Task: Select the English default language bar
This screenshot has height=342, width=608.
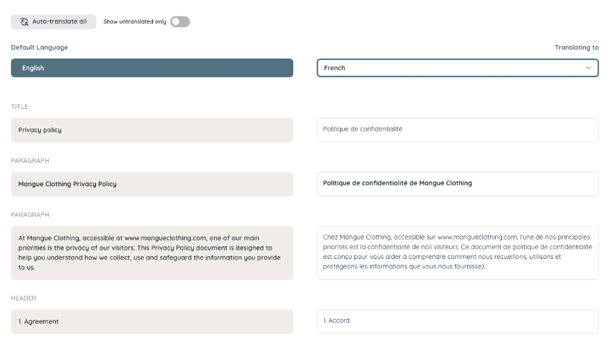Action: pyautogui.click(x=152, y=68)
